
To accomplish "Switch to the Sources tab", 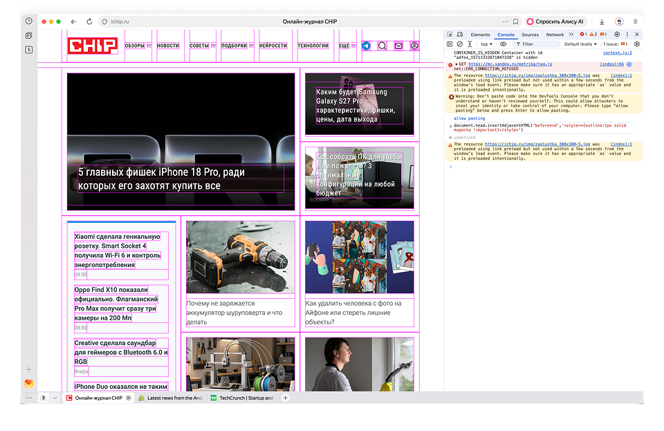I will [531, 35].
